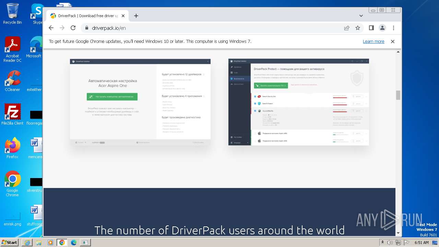The width and height of the screenshot is (439, 247).
Task: Close the DriverPack tab
Action: [123, 16]
